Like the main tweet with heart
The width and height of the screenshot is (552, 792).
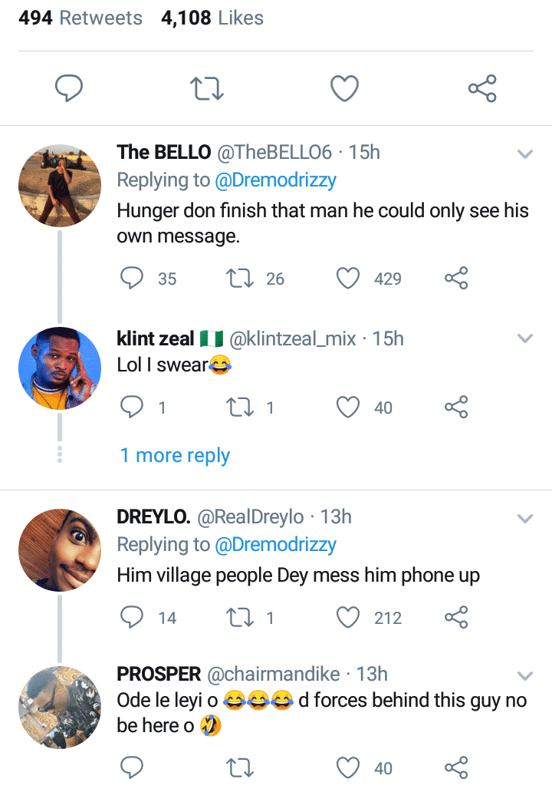click(344, 90)
